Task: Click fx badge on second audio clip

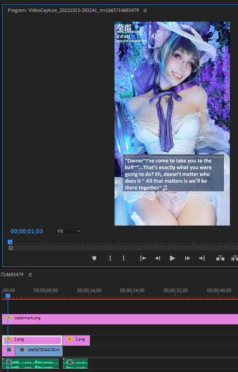Action: pyautogui.click(x=70, y=362)
